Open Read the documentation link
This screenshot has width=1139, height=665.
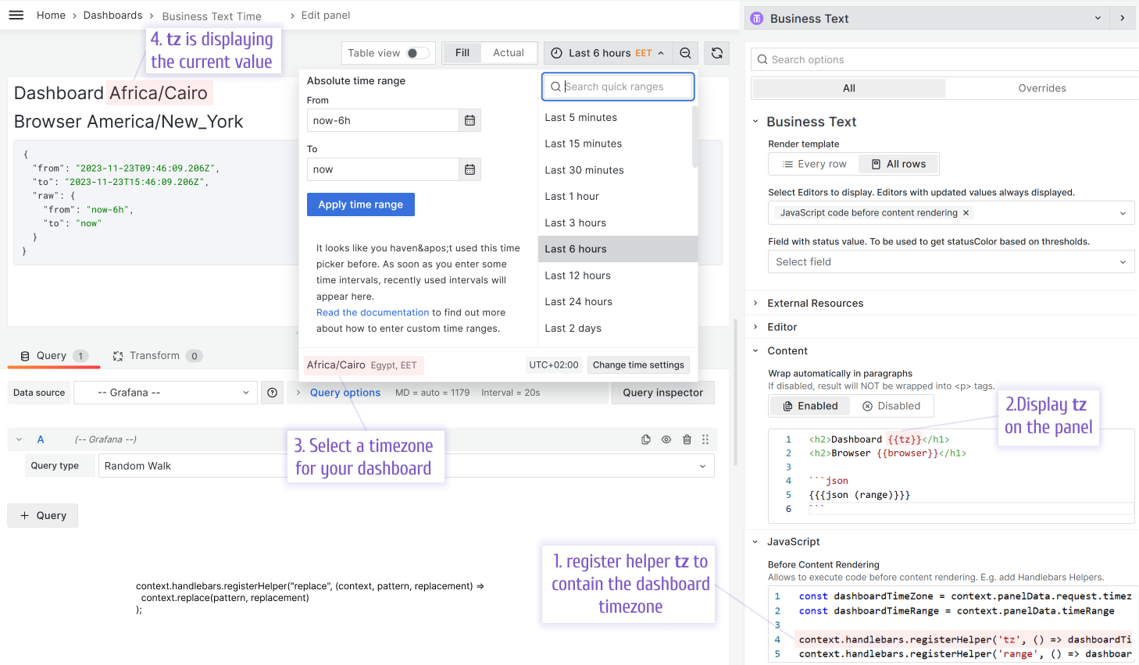pos(373,312)
